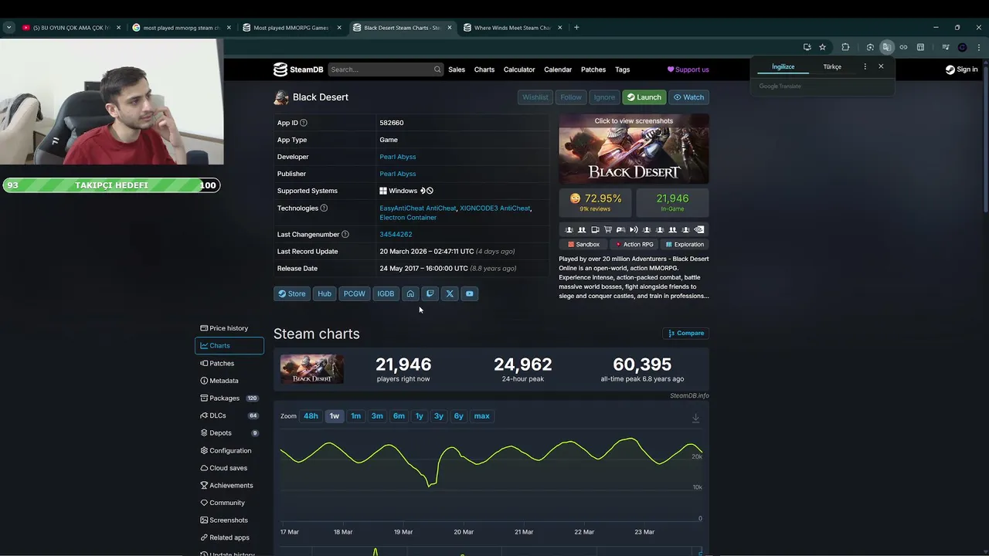Click the NVIDIA eye category icon
Viewport: 989px width, 556px height.
pos(698,229)
